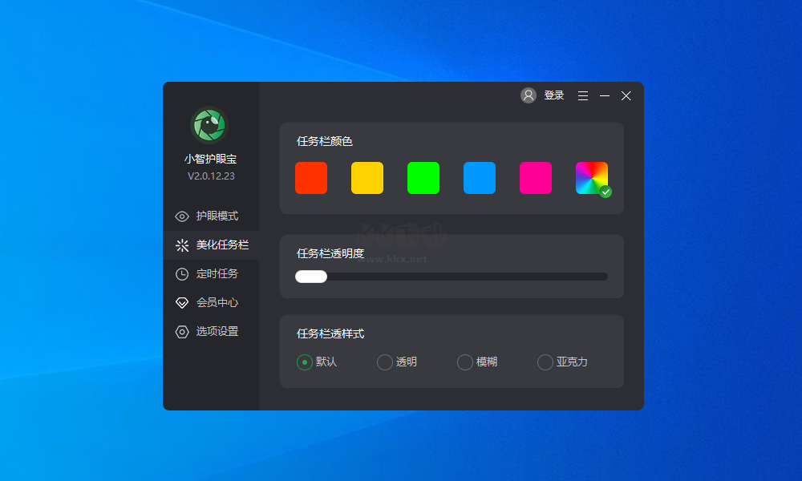The width and height of the screenshot is (802, 481).
Task: Open the 护眼模式 eye protection section
Action: (210, 216)
